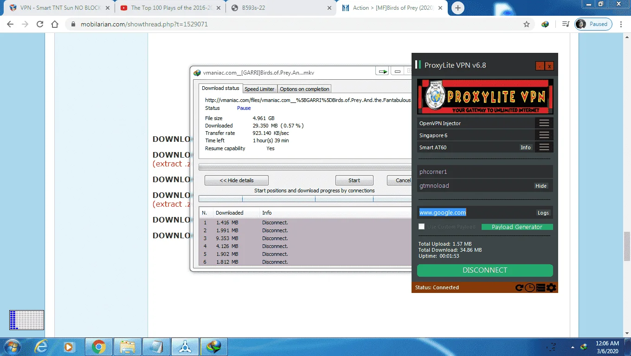The width and height of the screenshot is (631, 356).
Task: Show hidden system tray icons arrow
Action: coord(572,347)
